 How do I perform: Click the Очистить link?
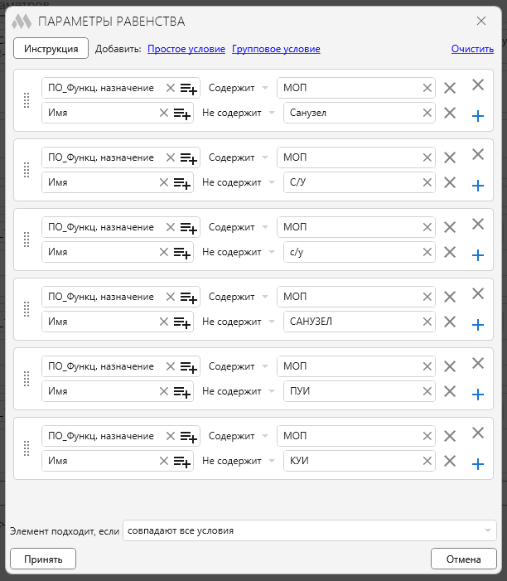point(472,49)
